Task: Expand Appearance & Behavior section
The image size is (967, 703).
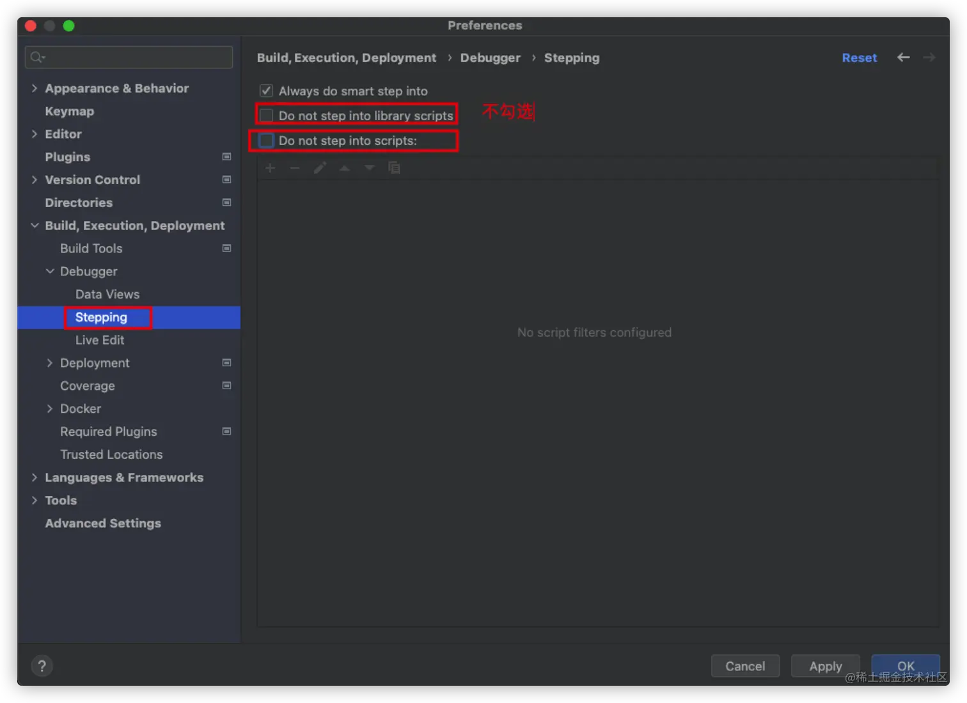Action: pos(35,88)
